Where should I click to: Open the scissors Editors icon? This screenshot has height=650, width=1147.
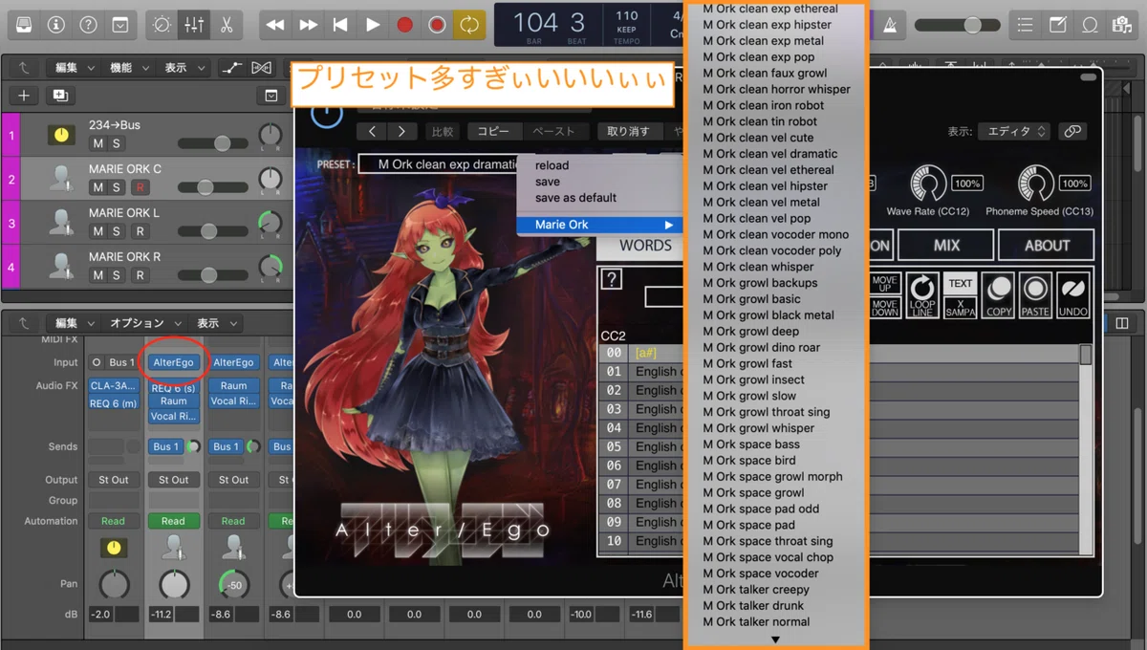[227, 25]
